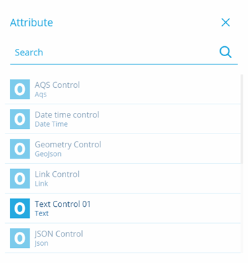Click the Aqs type subtitle text
This screenshot has height=263, width=248.
41,94
